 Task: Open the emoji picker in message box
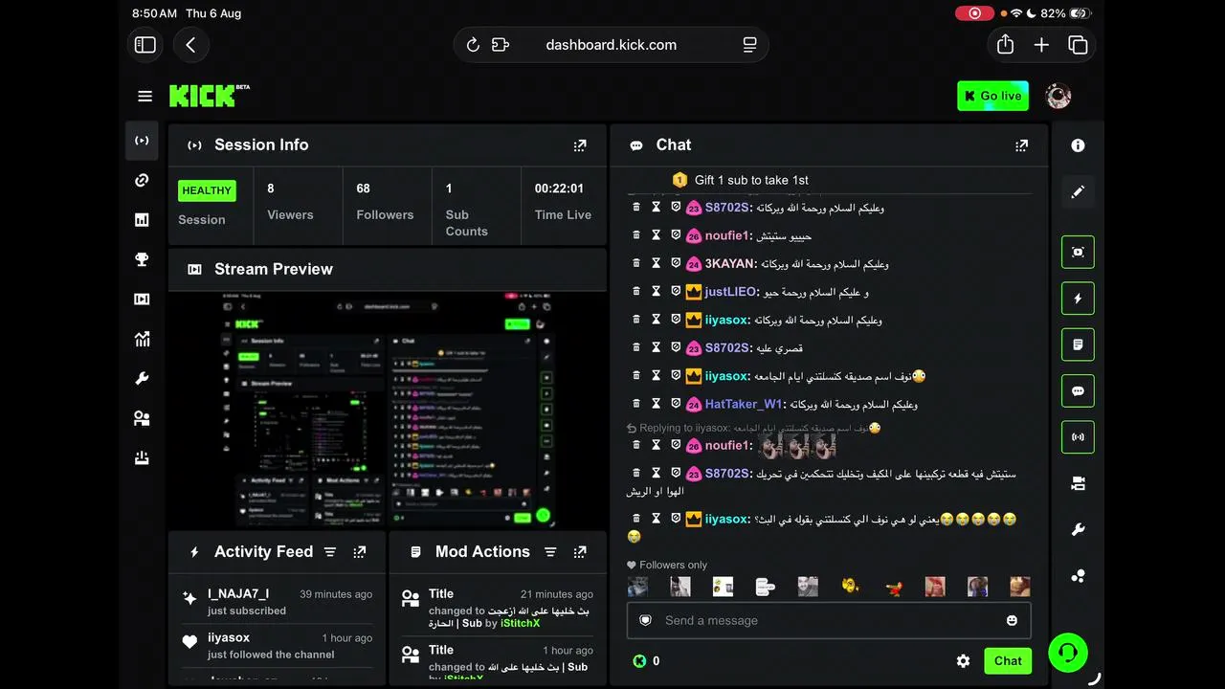1012,621
